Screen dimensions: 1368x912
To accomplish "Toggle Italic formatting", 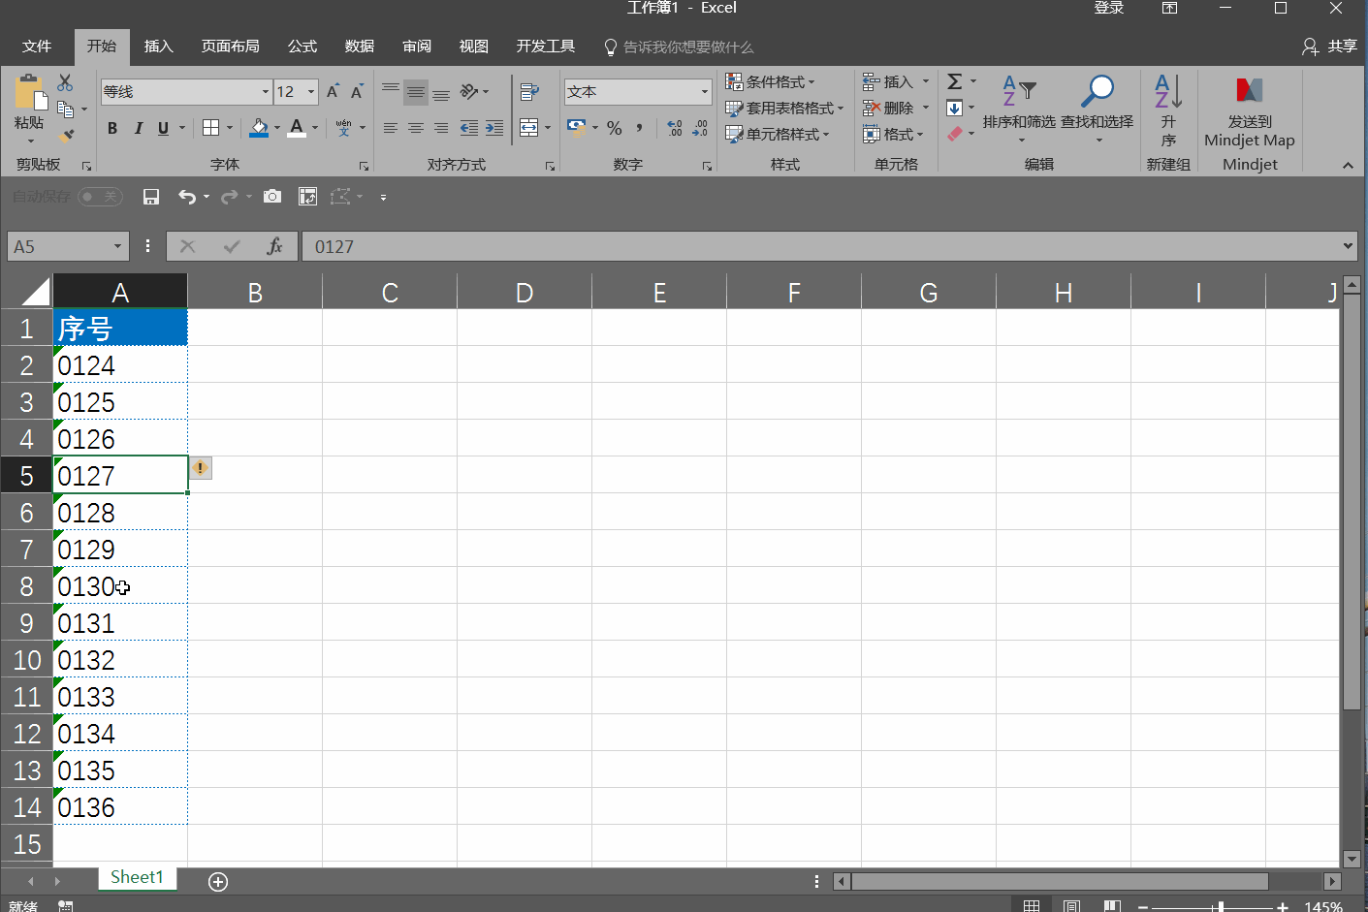I will click(x=138, y=128).
